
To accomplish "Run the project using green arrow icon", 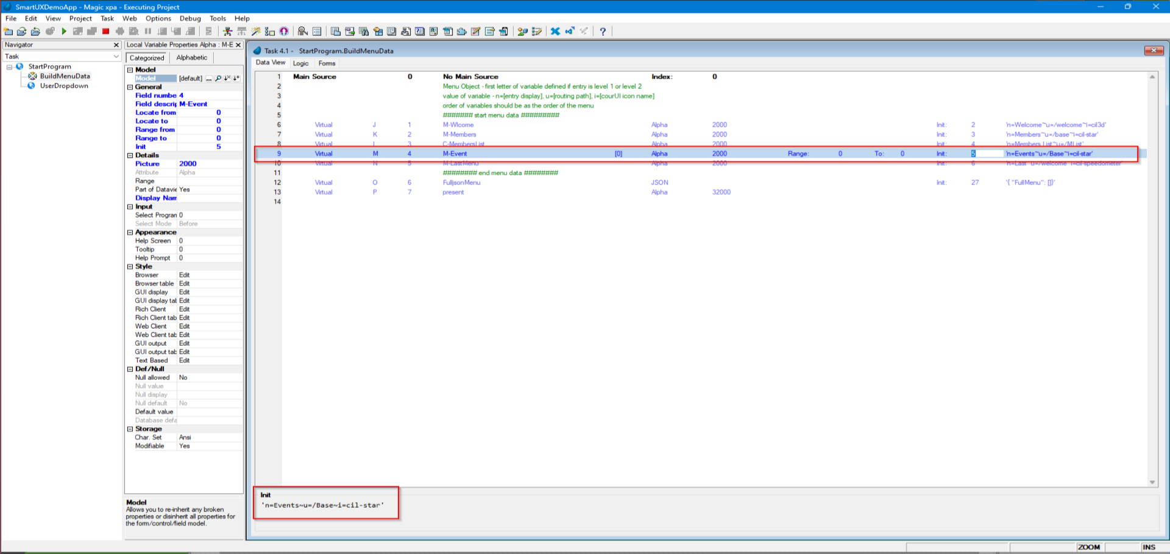I will [x=64, y=31].
